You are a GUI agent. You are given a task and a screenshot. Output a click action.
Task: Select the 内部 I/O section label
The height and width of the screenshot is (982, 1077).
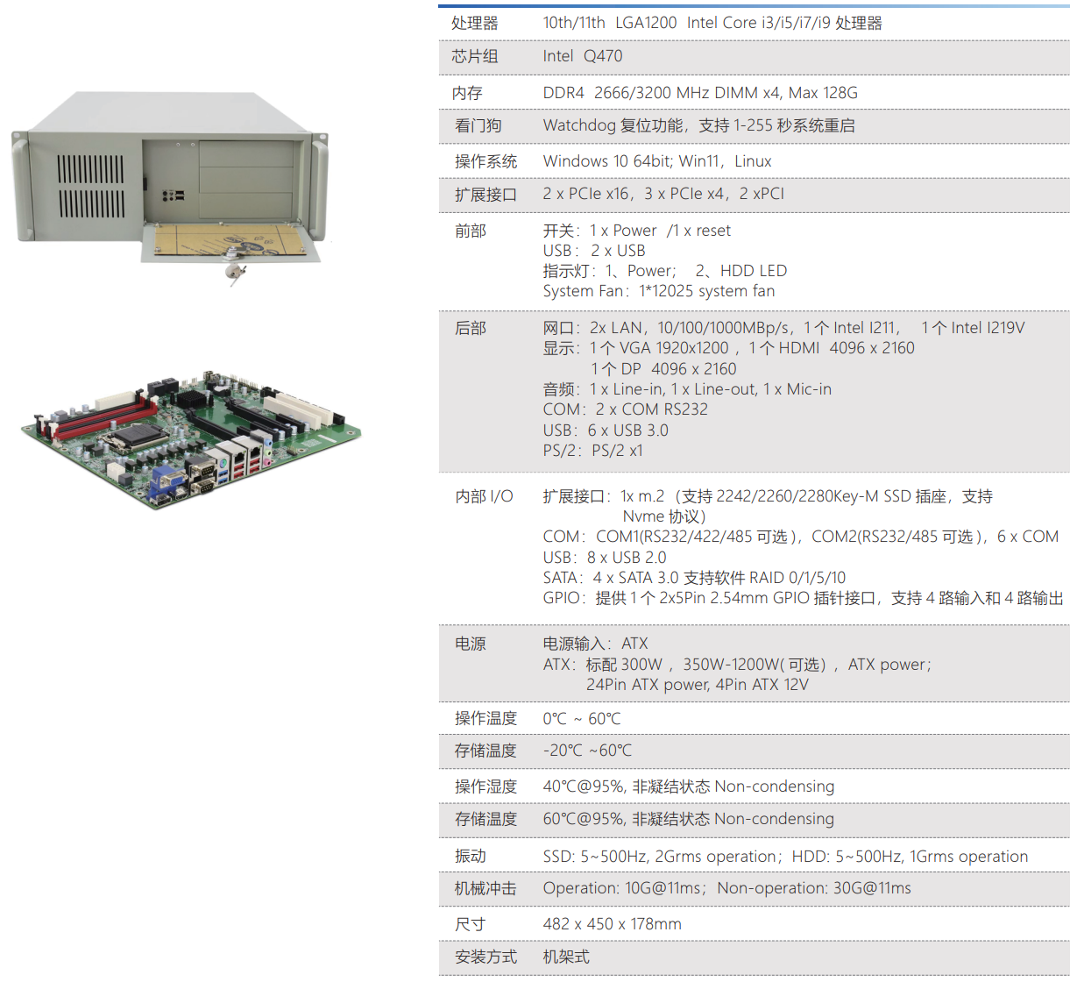pyautogui.click(x=484, y=497)
